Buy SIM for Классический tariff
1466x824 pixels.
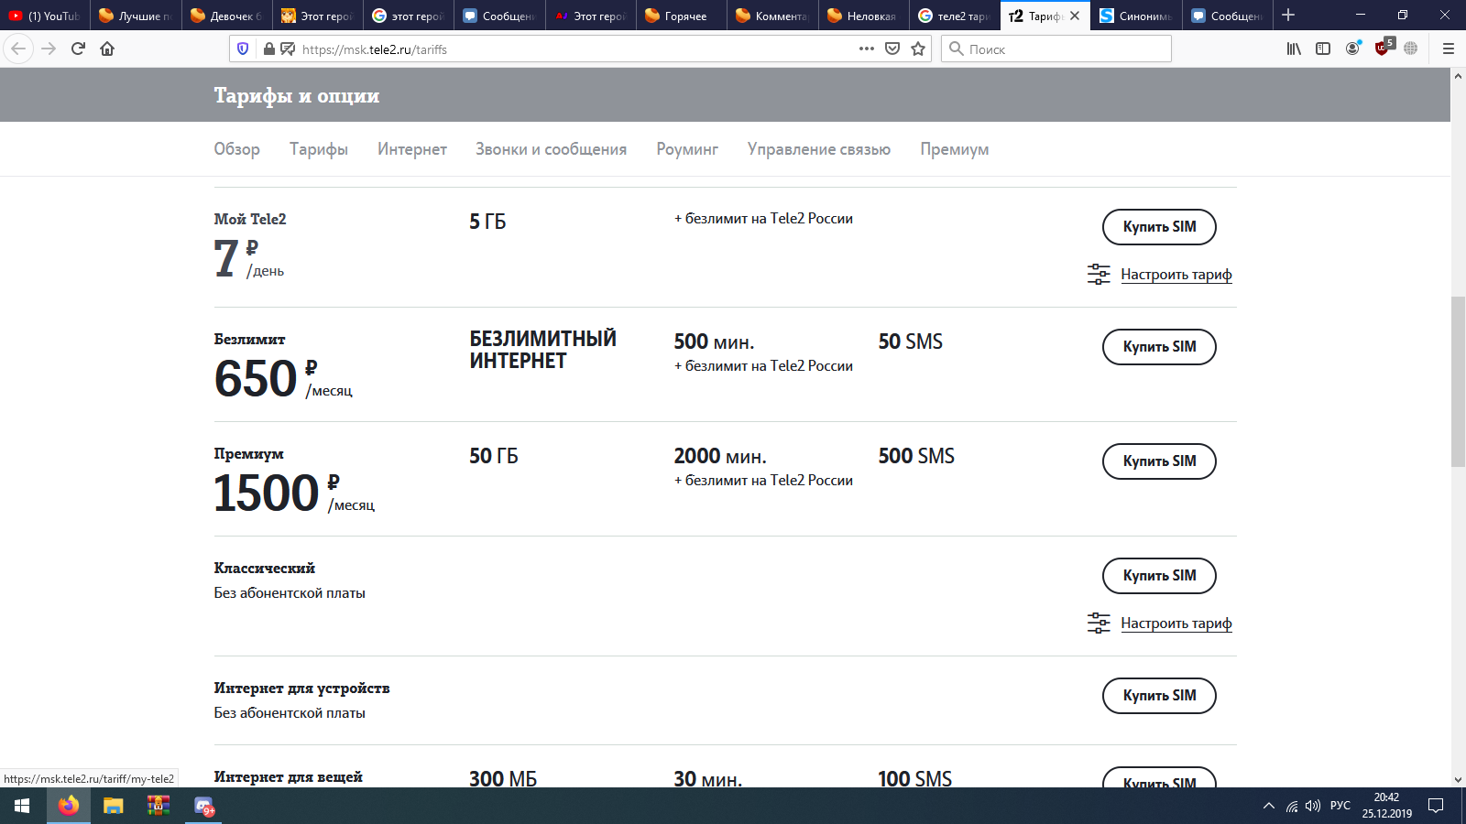point(1159,576)
